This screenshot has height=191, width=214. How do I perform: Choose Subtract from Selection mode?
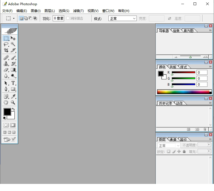pyautogui.click(x=31, y=18)
